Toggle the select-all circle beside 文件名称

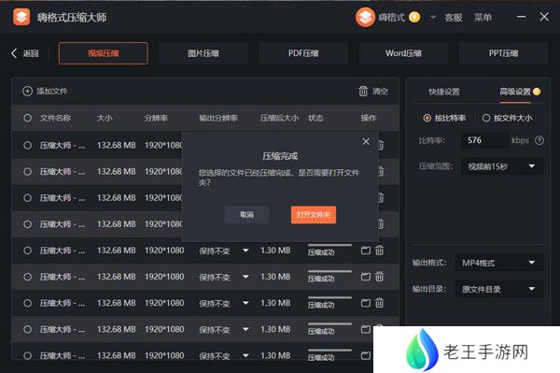(27, 118)
